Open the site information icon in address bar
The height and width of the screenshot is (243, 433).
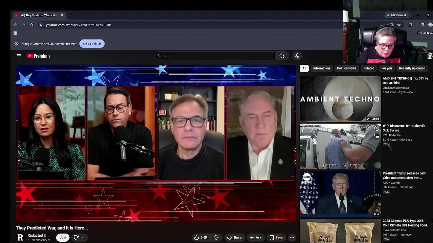coord(41,25)
